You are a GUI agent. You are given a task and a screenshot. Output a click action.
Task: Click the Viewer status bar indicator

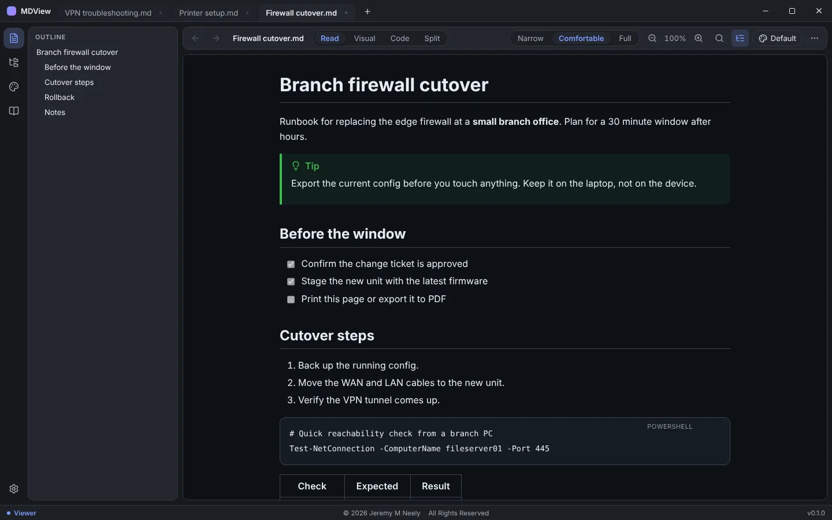(21, 513)
